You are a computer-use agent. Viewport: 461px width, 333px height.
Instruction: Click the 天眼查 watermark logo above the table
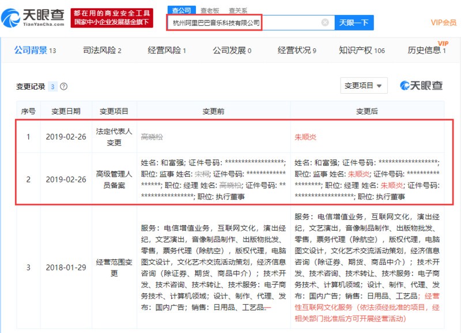click(421, 86)
